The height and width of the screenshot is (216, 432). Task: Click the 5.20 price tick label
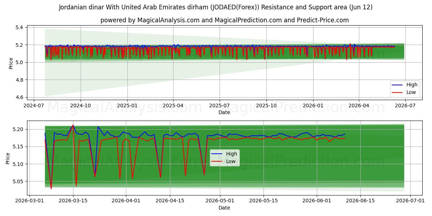[x=18, y=129]
